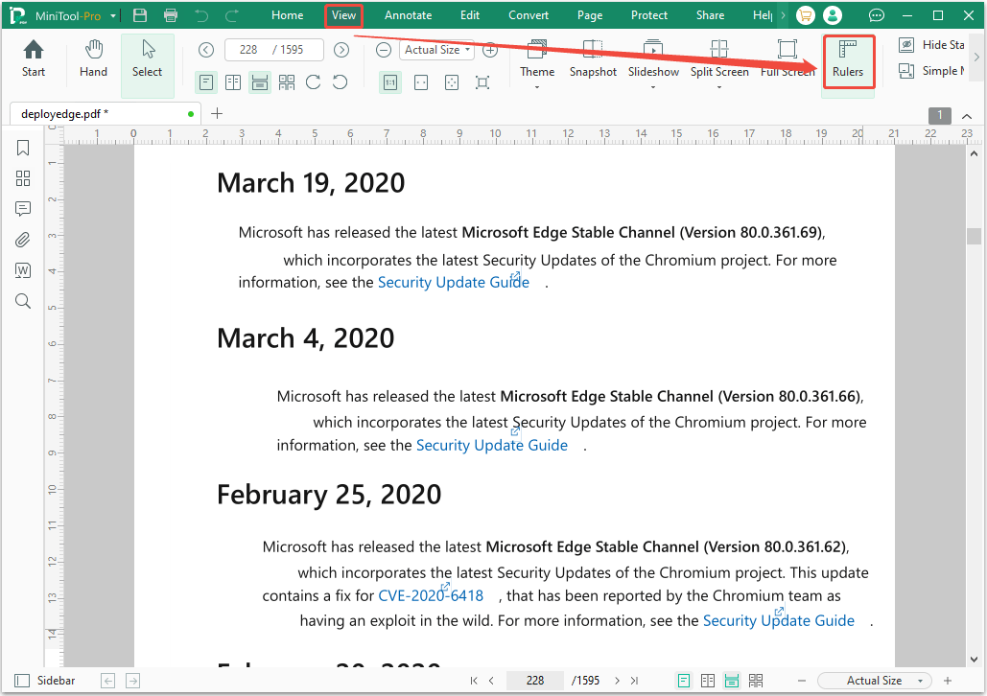Expand the Theme dropdown
This screenshot has height=696, width=987.
pyautogui.click(x=537, y=87)
